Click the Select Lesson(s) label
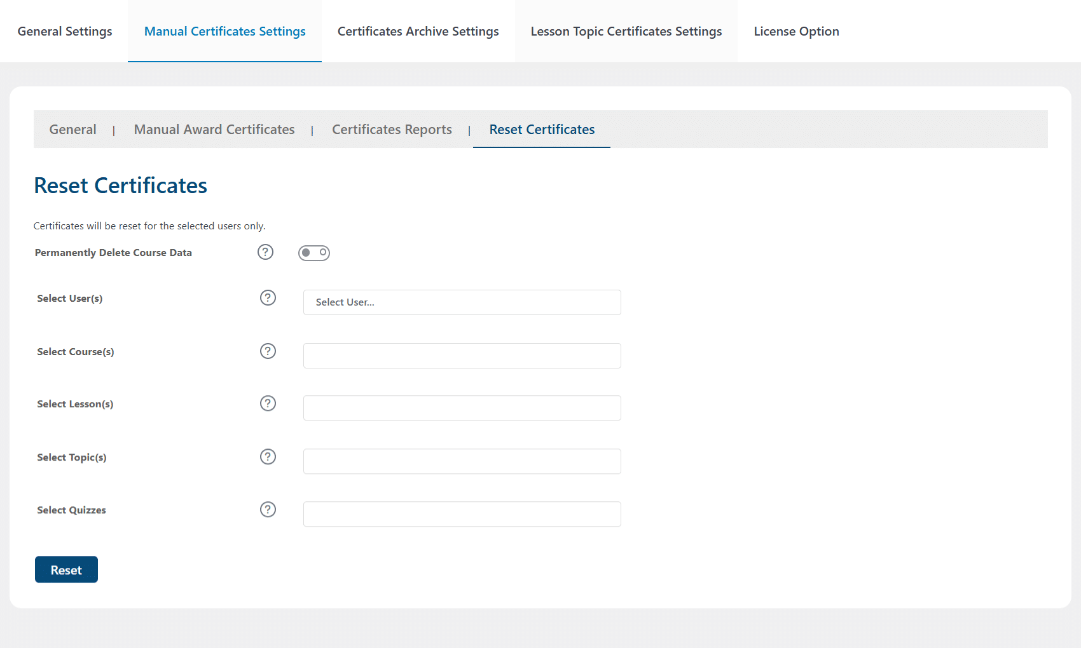 tap(75, 404)
